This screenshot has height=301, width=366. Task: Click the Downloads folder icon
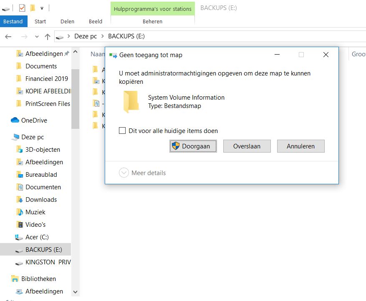click(19, 200)
